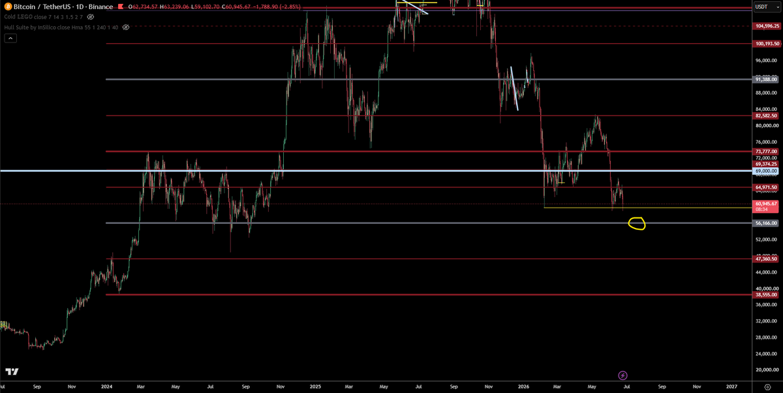The width and height of the screenshot is (783, 393).
Task: Open the TradingView logo in the corner
Action: (x=12, y=372)
